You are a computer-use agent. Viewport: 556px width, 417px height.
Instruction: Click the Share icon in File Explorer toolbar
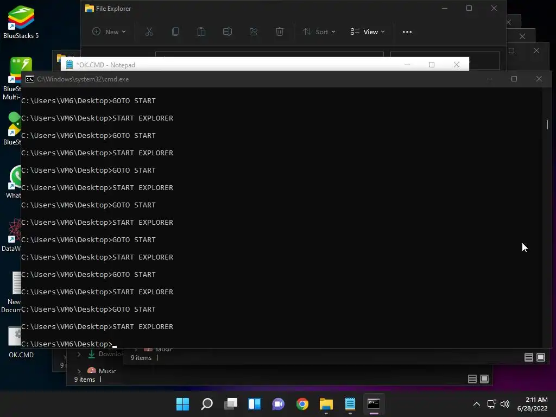254,32
